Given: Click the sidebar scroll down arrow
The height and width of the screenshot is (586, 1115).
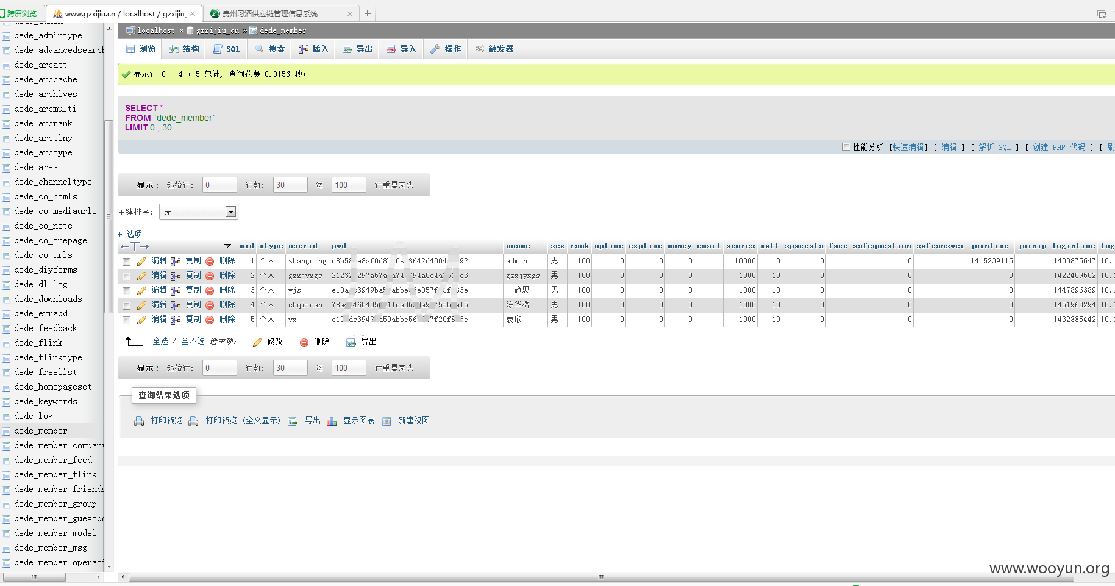Looking at the screenshot, I should (109, 567).
